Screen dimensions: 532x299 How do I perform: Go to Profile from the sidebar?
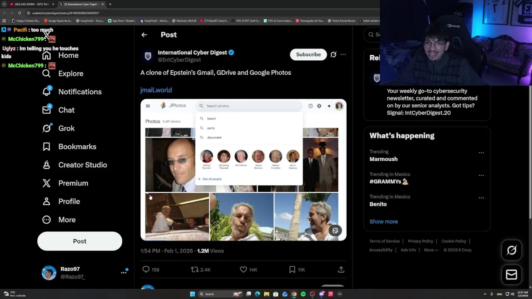[61, 201]
